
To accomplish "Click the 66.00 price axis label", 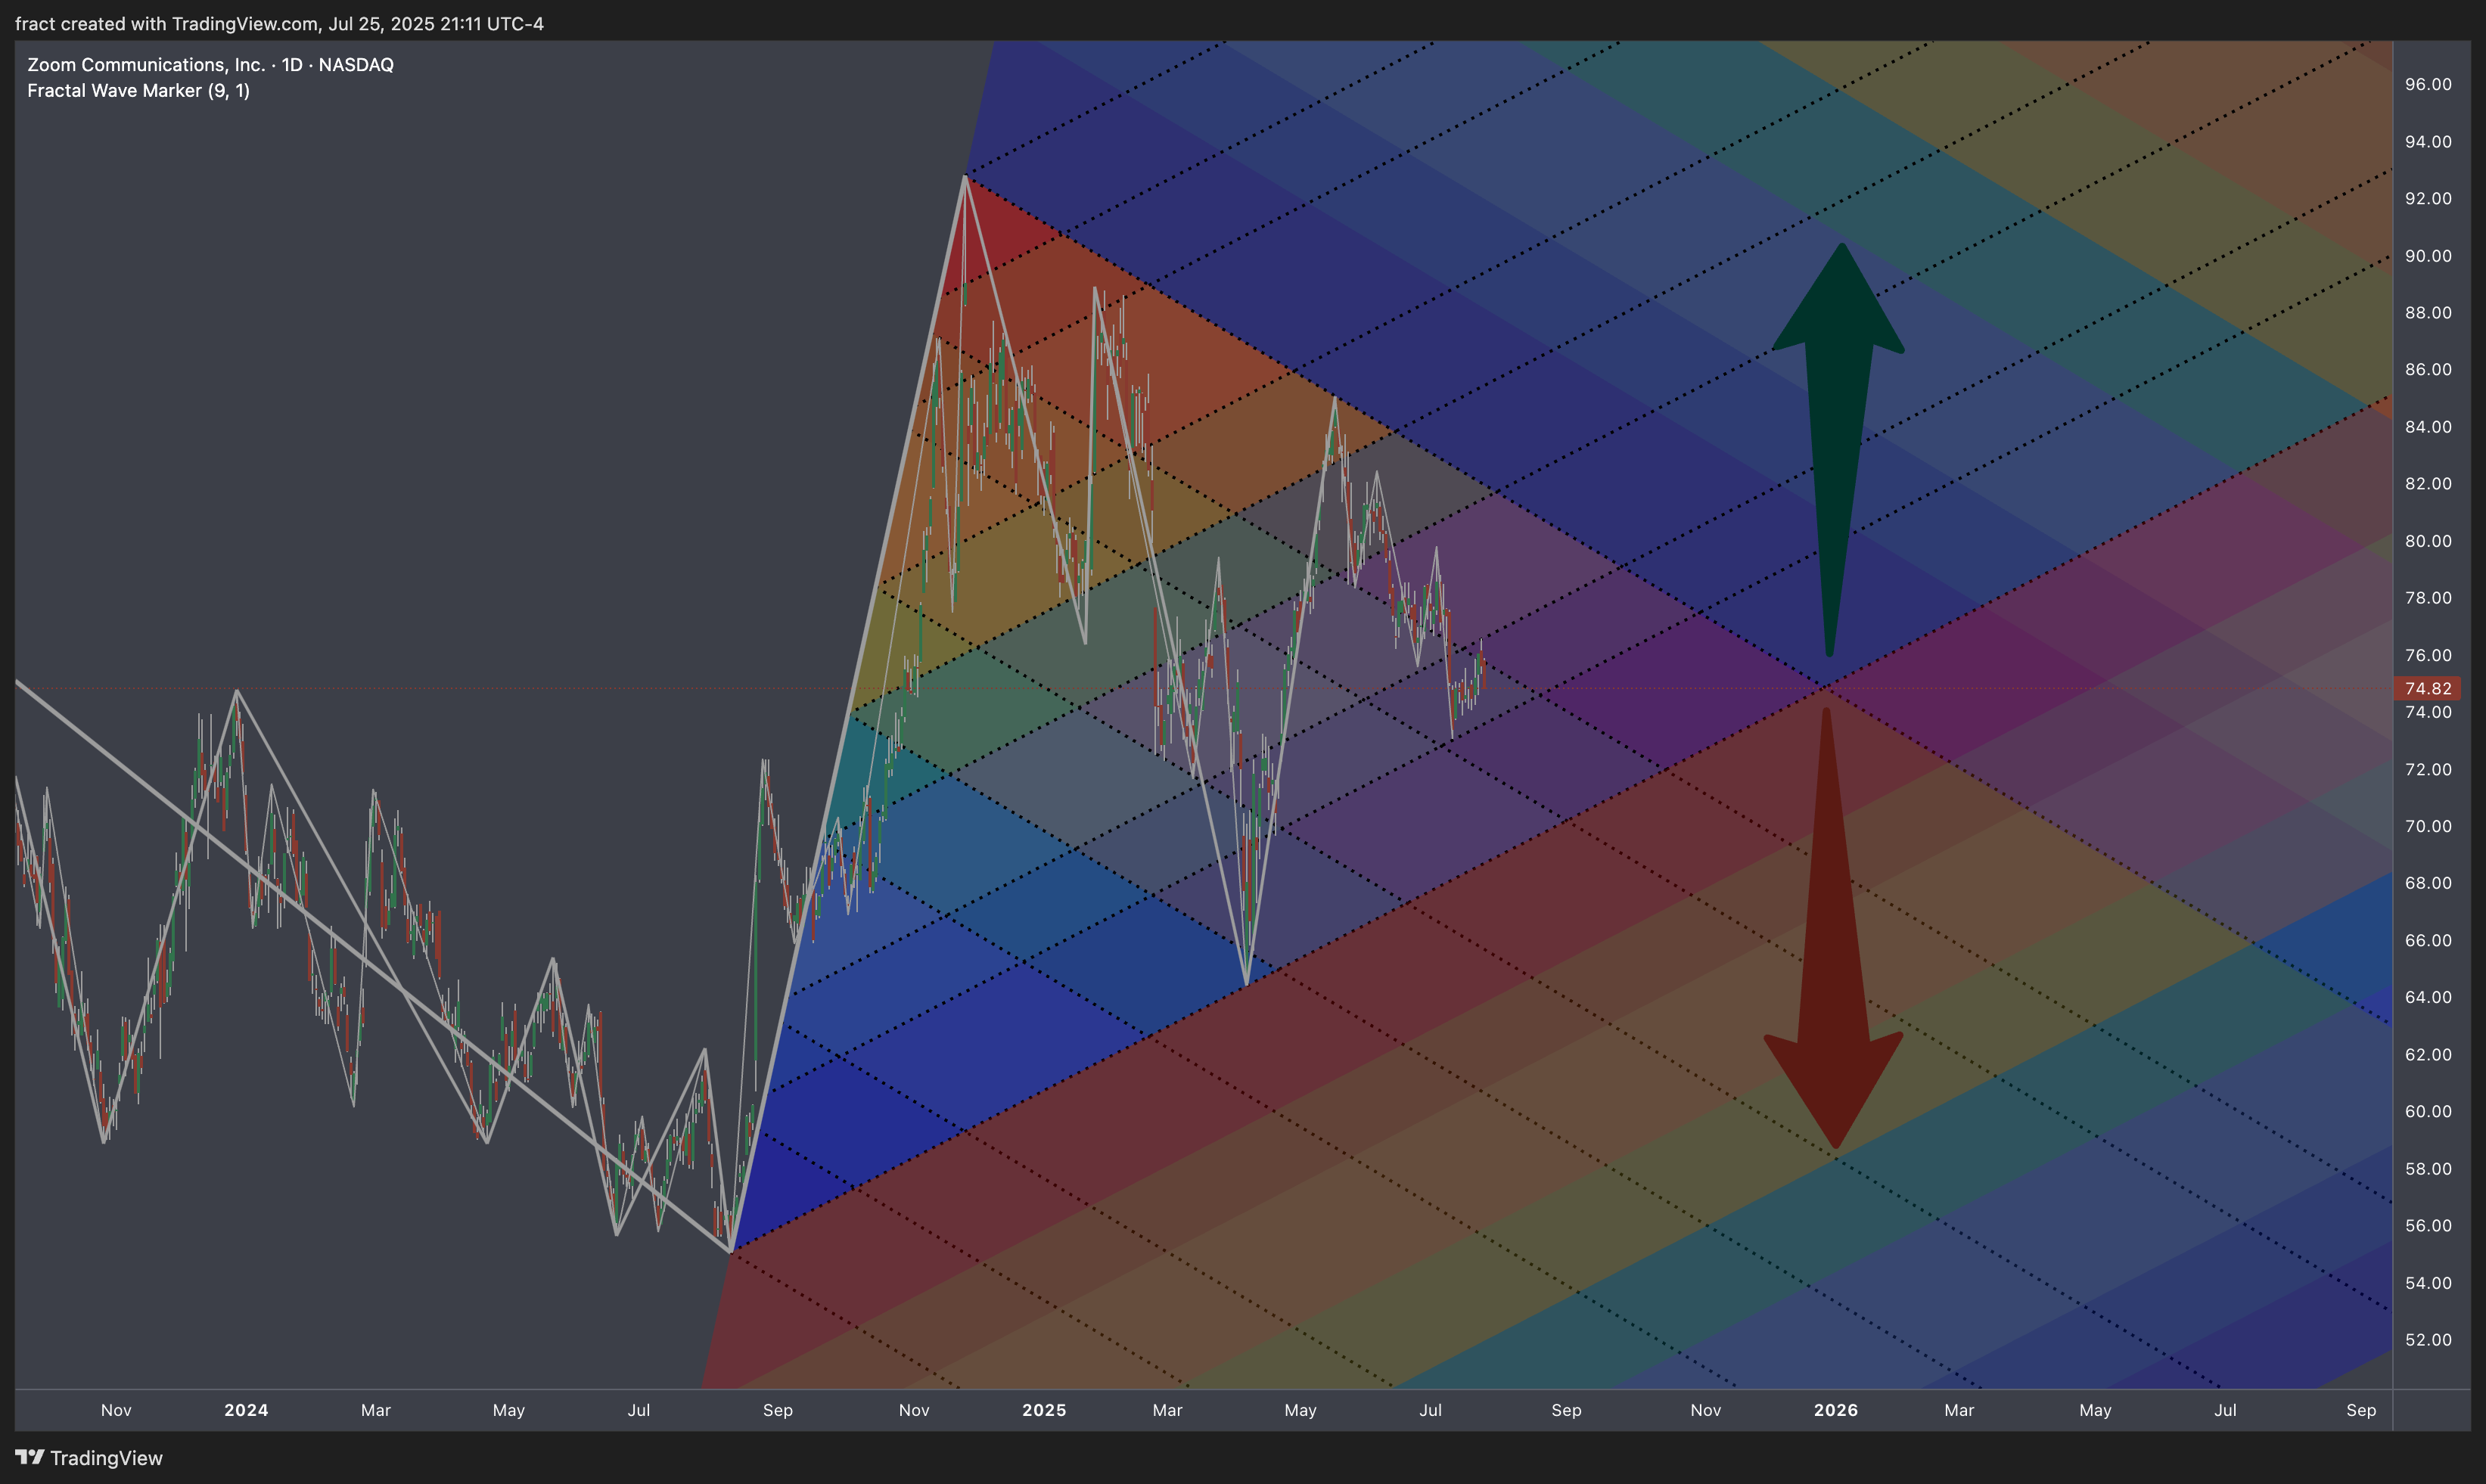I will [x=2428, y=940].
